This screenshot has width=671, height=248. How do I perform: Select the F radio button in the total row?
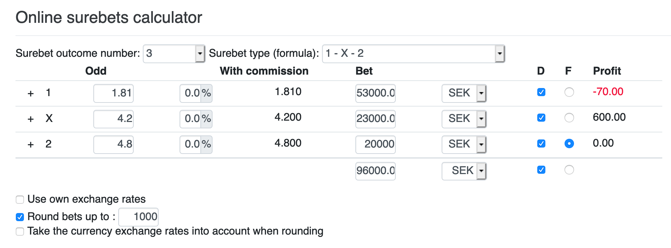(x=569, y=170)
